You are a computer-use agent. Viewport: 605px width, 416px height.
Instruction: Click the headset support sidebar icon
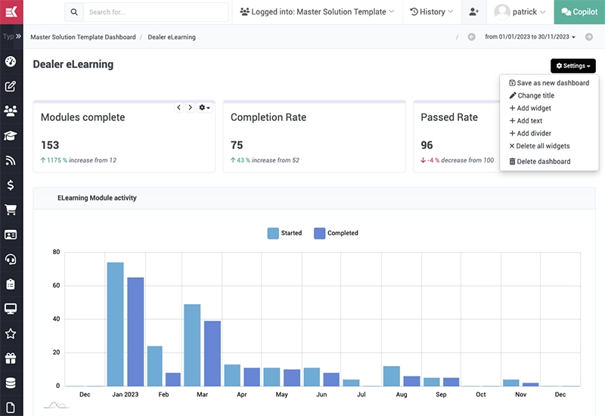11,259
